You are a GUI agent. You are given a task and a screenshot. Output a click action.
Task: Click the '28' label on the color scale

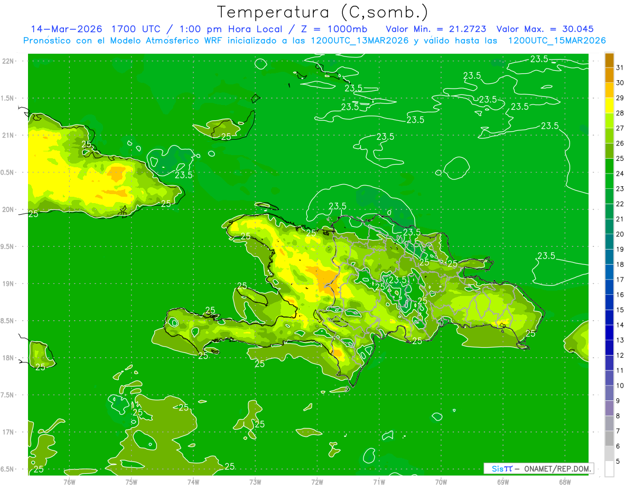pos(620,113)
